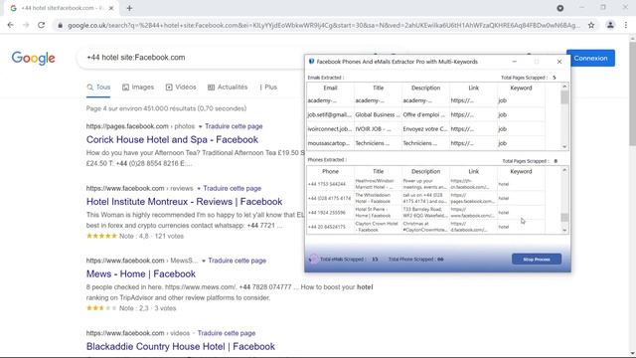Select the +44 1753 544244 phone cell
This screenshot has height=358, width=636.
point(330,184)
